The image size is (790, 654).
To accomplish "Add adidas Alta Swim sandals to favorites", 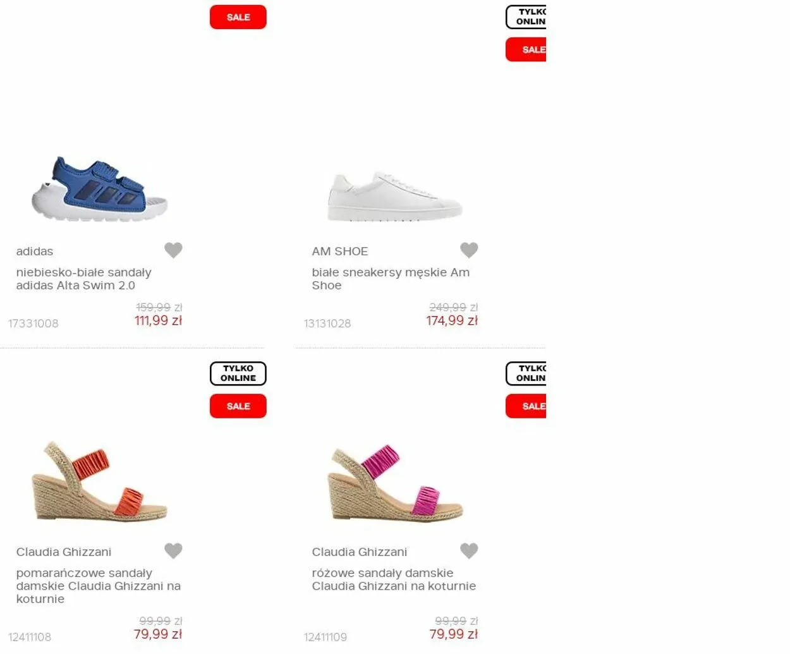I will click(x=173, y=250).
